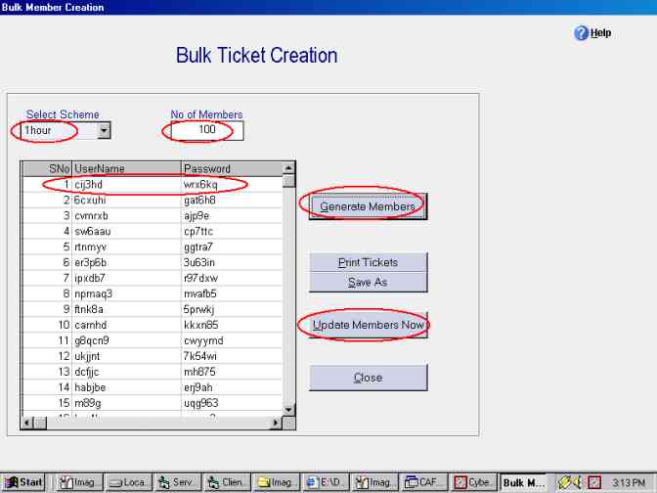Click the Close button
Image resolution: width=657 pixels, height=493 pixels.
click(368, 378)
